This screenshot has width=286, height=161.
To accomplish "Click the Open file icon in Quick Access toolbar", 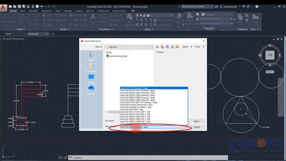I will [15, 7].
